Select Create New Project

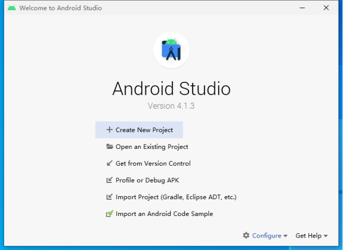[139, 130]
